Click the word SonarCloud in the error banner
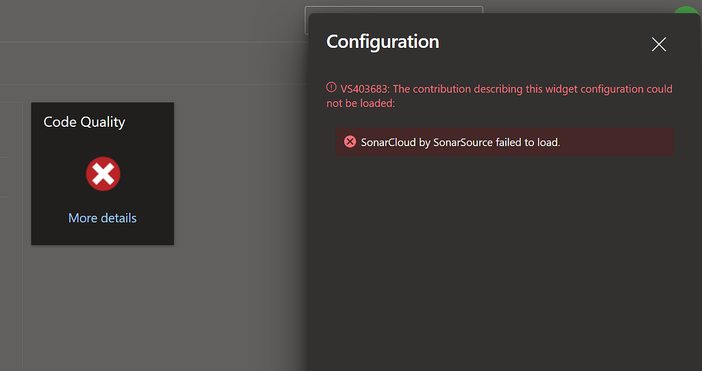Screen dimensions: 702x371 pyautogui.click(x=388, y=143)
